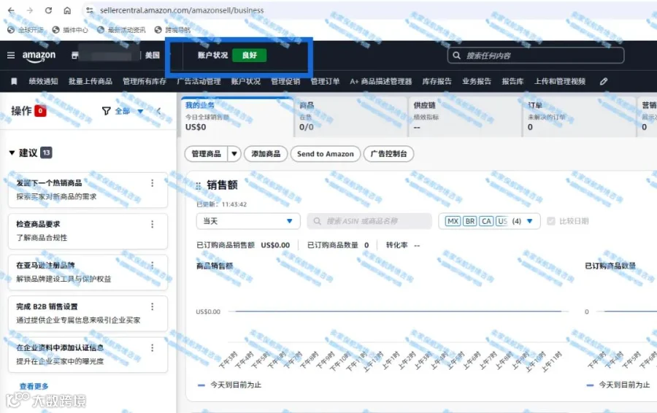Click the 操作 red count badge
Viewport: 657px width, 413px height.
coord(40,111)
